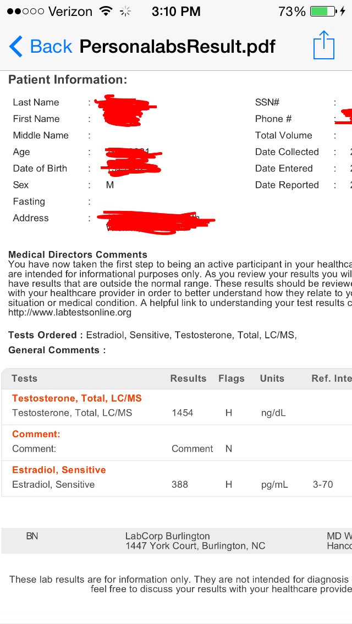Tap the battery icon in status bar
Image resolution: width=352 pixels, height=624 pixels.
coord(323,12)
